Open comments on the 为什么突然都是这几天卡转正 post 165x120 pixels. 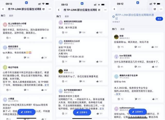point(138,67)
